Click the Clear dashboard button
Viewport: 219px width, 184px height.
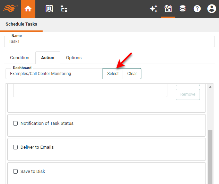click(132, 74)
